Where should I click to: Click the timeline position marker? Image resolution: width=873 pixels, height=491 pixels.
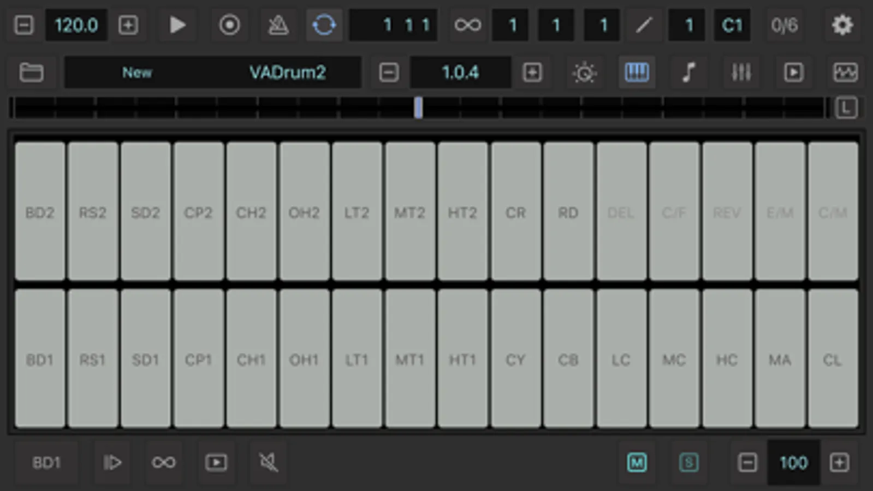418,107
